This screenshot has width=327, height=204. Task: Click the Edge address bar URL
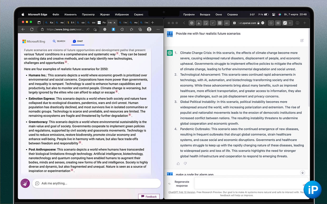(x=65, y=29)
